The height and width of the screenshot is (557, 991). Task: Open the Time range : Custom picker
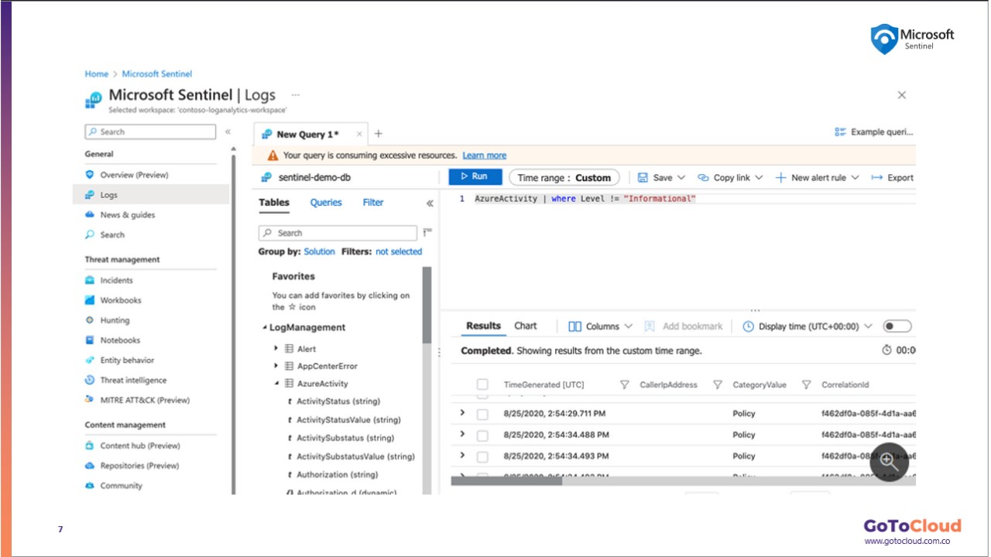point(564,177)
